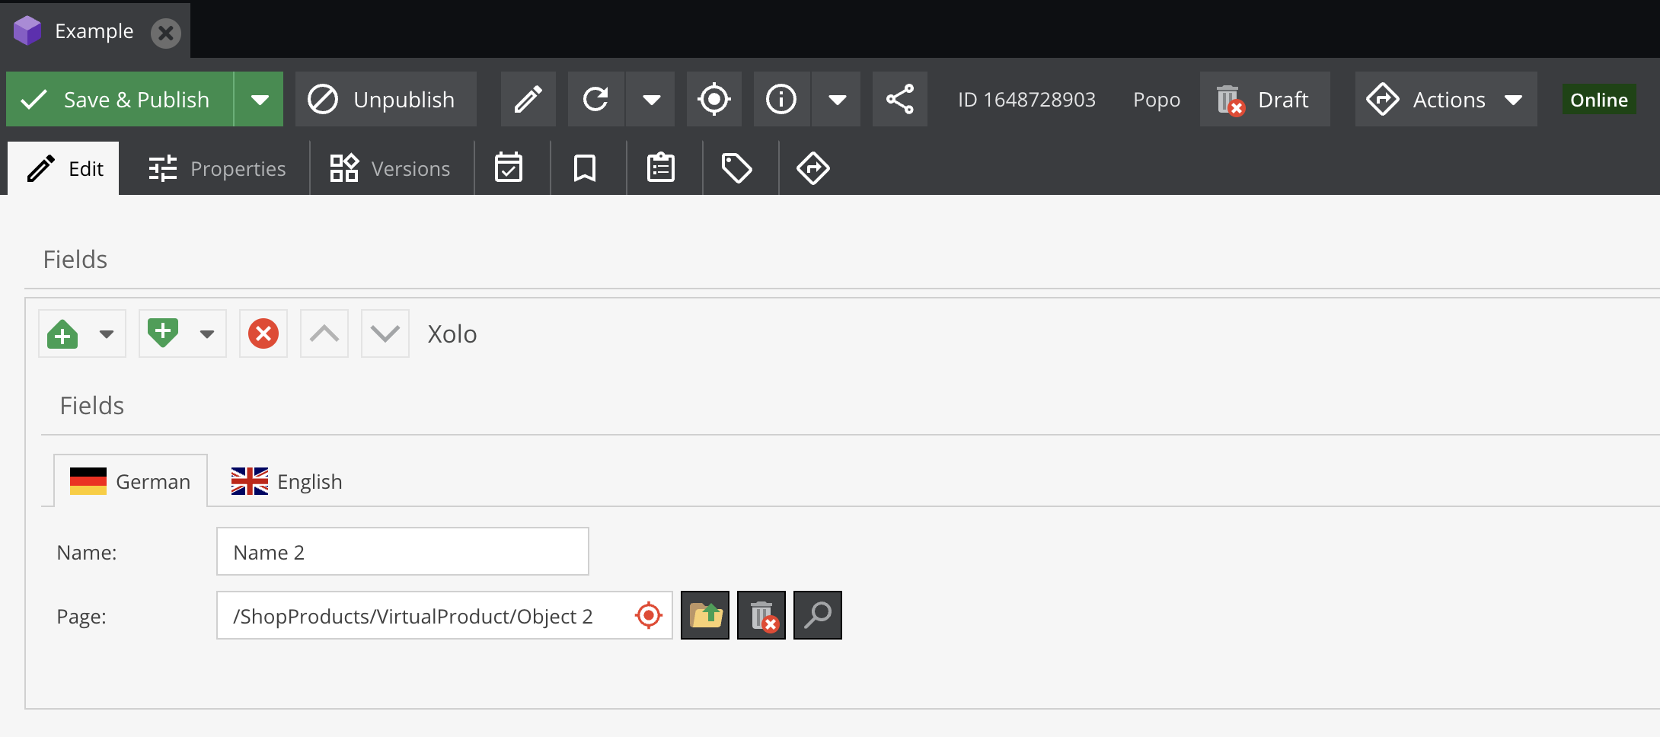
Task: Click the Unpublish button
Action: (x=385, y=99)
